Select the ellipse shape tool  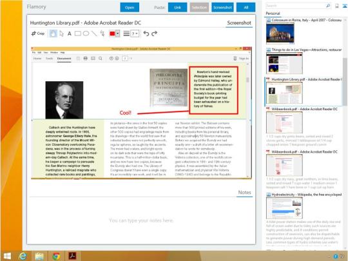click(x=86, y=34)
